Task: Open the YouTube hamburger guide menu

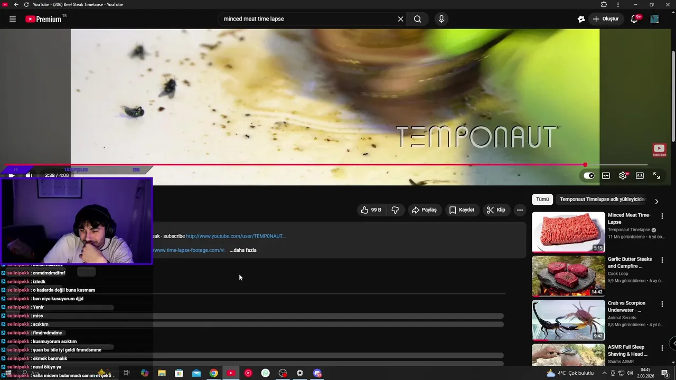Action: point(13,19)
